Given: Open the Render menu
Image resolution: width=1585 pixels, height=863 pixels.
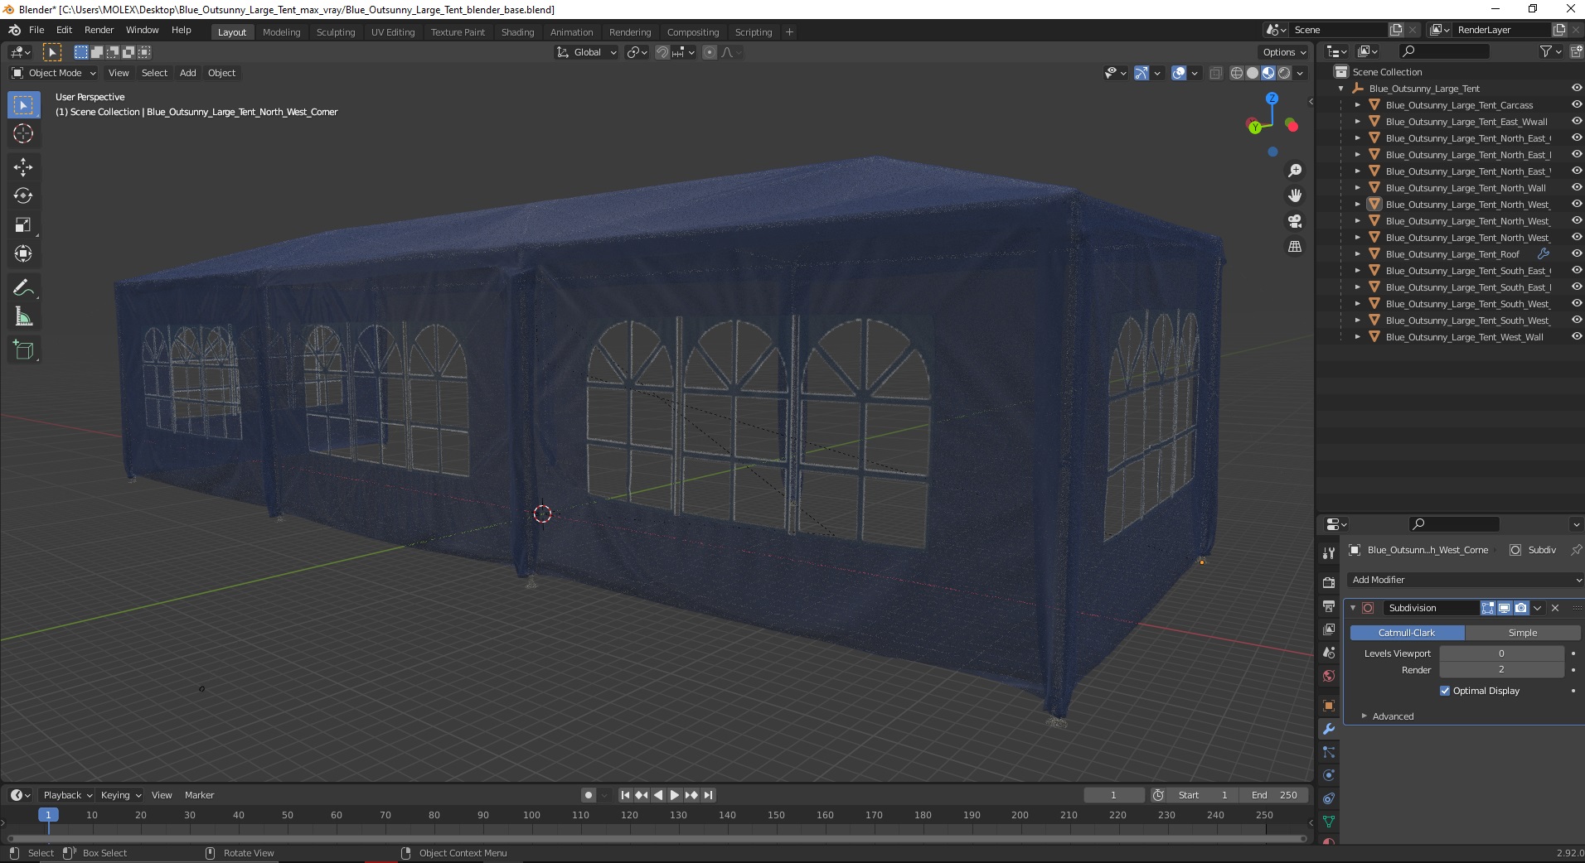Looking at the screenshot, I should [x=99, y=30].
